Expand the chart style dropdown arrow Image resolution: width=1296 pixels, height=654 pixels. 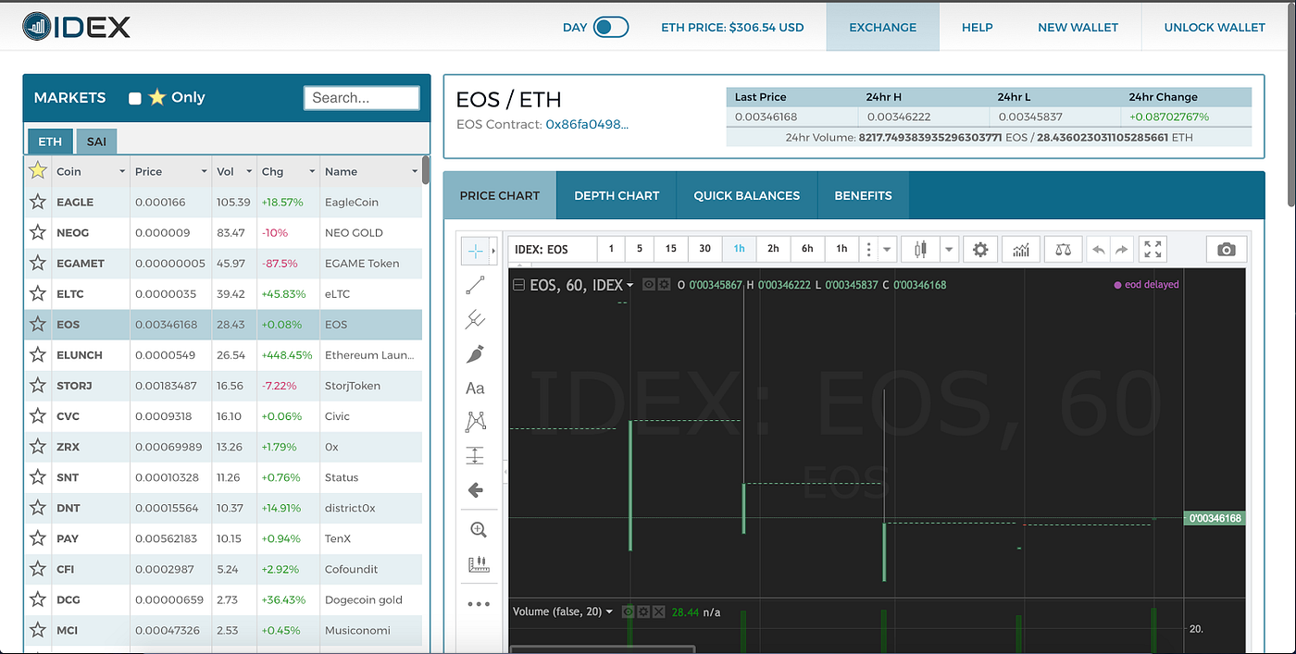(949, 249)
